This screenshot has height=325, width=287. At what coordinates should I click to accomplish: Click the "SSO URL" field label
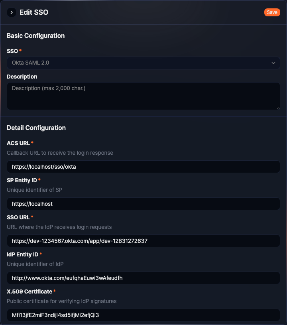[18, 217]
